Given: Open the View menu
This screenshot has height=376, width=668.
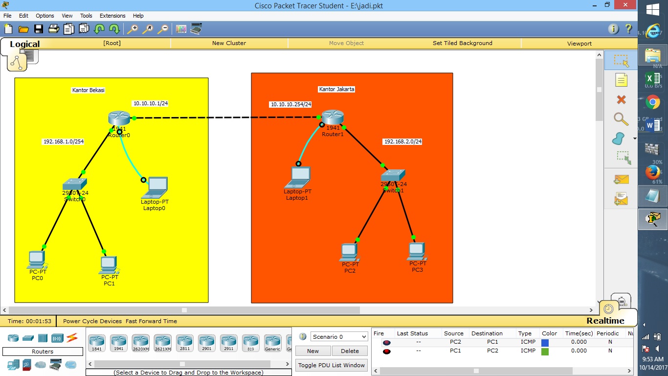Looking at the screenshot, I should (x=67, y=16).
